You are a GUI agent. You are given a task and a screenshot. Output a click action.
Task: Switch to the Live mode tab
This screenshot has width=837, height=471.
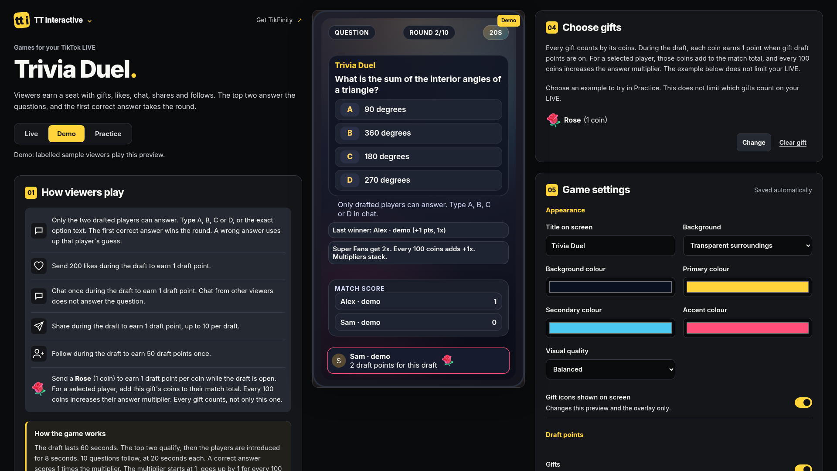tap(31, 134)
